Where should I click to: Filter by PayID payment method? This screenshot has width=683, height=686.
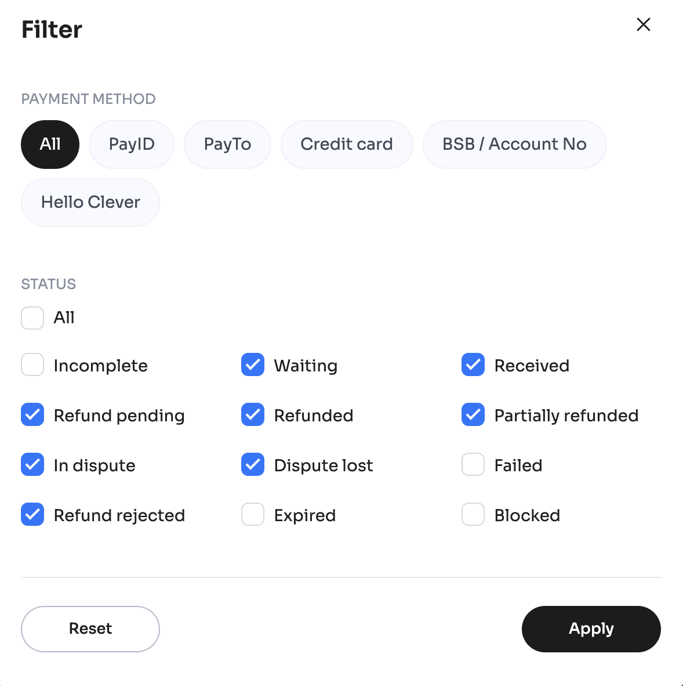click(x=132, y=145)
